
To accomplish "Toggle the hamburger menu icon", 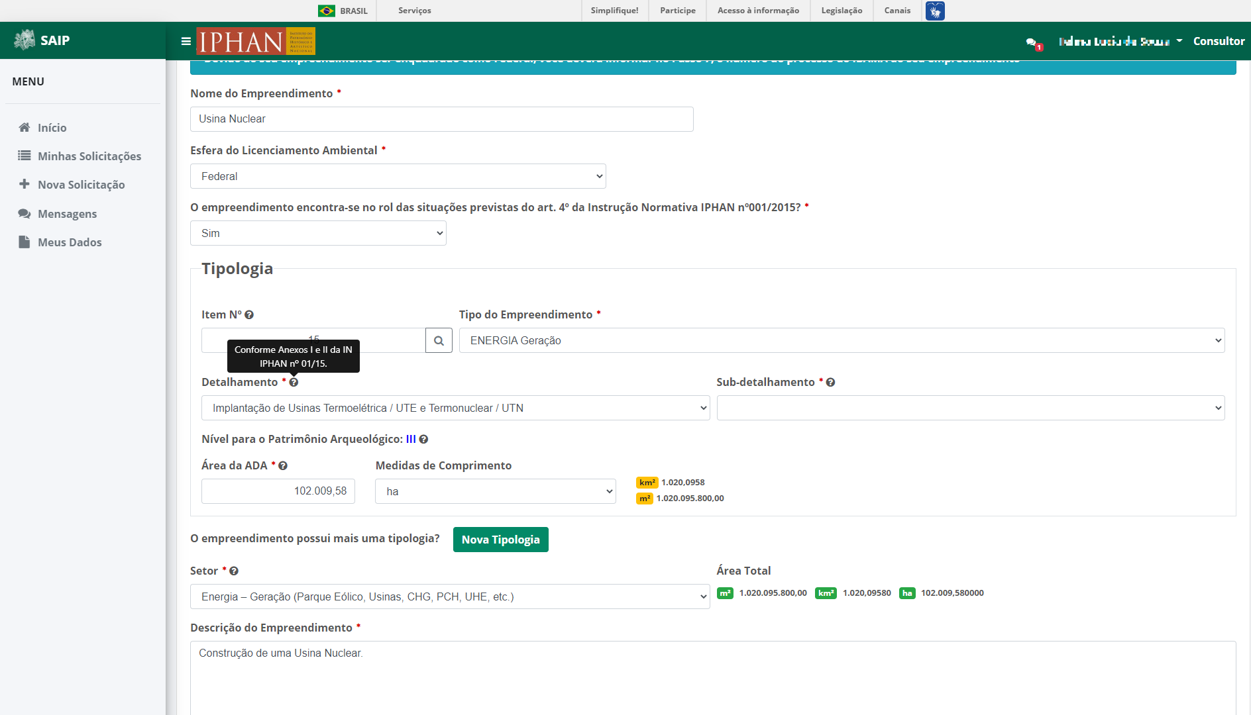I will 186,41.
